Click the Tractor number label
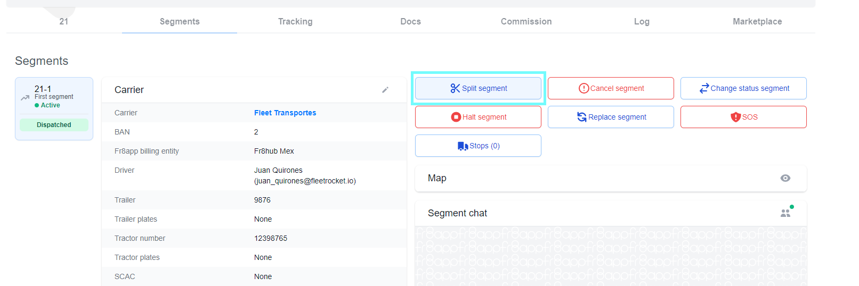This screenshot has height=286, width=859. [140, 238]
